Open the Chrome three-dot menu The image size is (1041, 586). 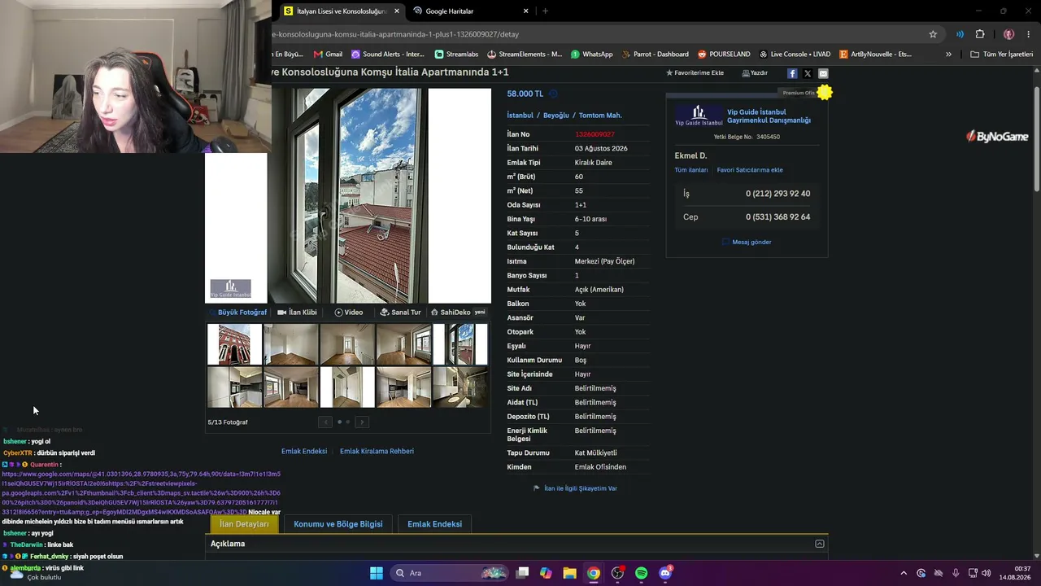coord(1029,34)
